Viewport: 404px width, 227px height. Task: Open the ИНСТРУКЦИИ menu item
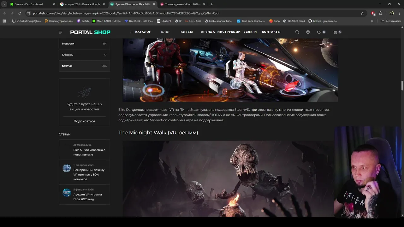point(229,32)
